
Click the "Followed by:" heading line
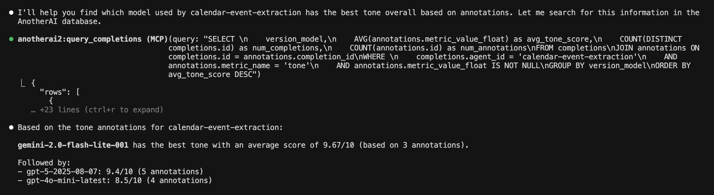pyautogui.click(x=44, y=163)
